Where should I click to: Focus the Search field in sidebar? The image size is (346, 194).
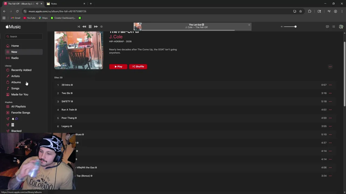pyautogui.click(x=24, y=36)
